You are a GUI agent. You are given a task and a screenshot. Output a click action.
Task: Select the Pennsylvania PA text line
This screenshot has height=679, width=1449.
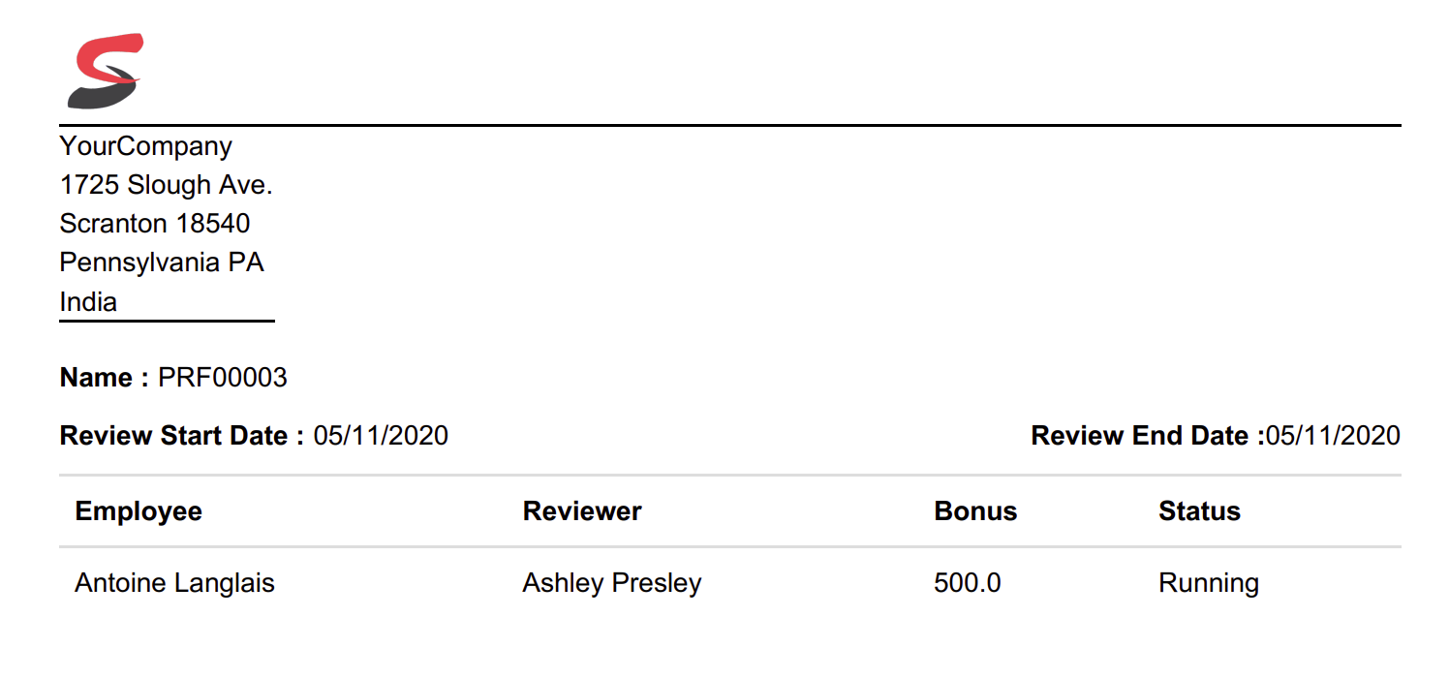pos(162,262)
